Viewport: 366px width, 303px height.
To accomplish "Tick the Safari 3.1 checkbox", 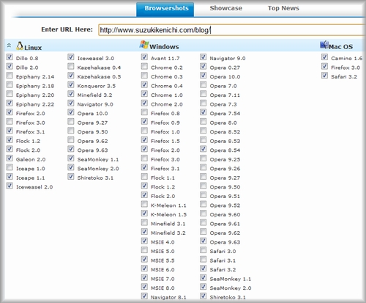I will 203,259.
